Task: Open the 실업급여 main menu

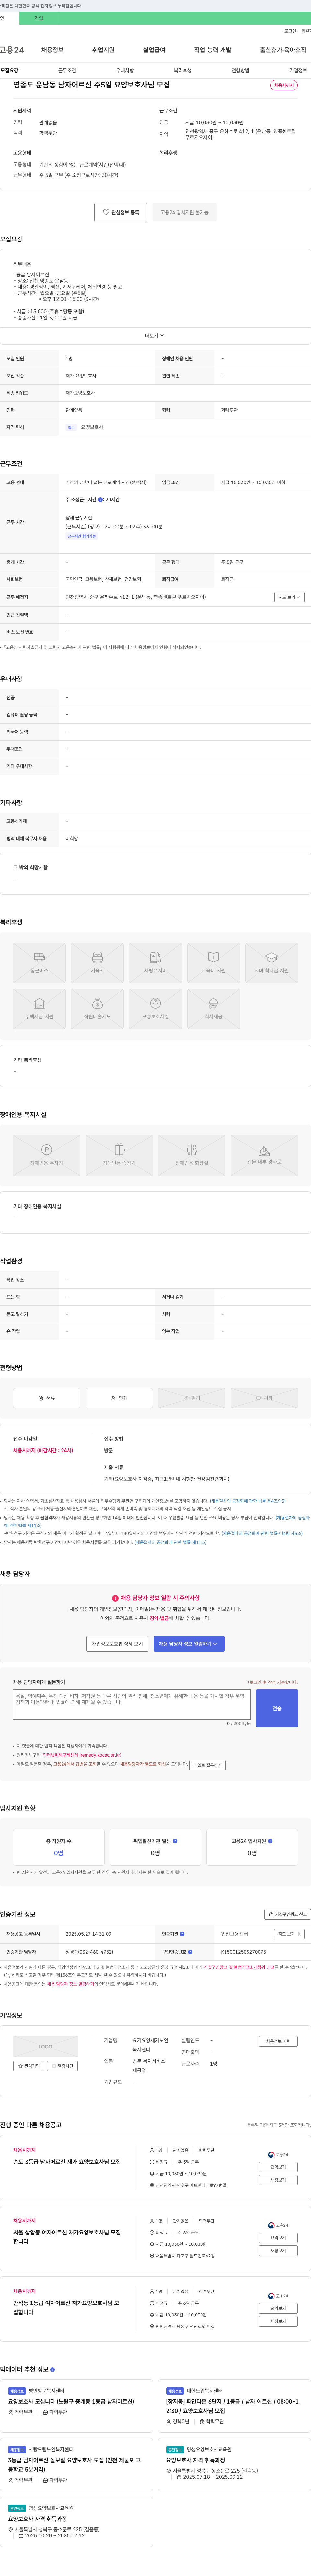Action: (154, 50)
